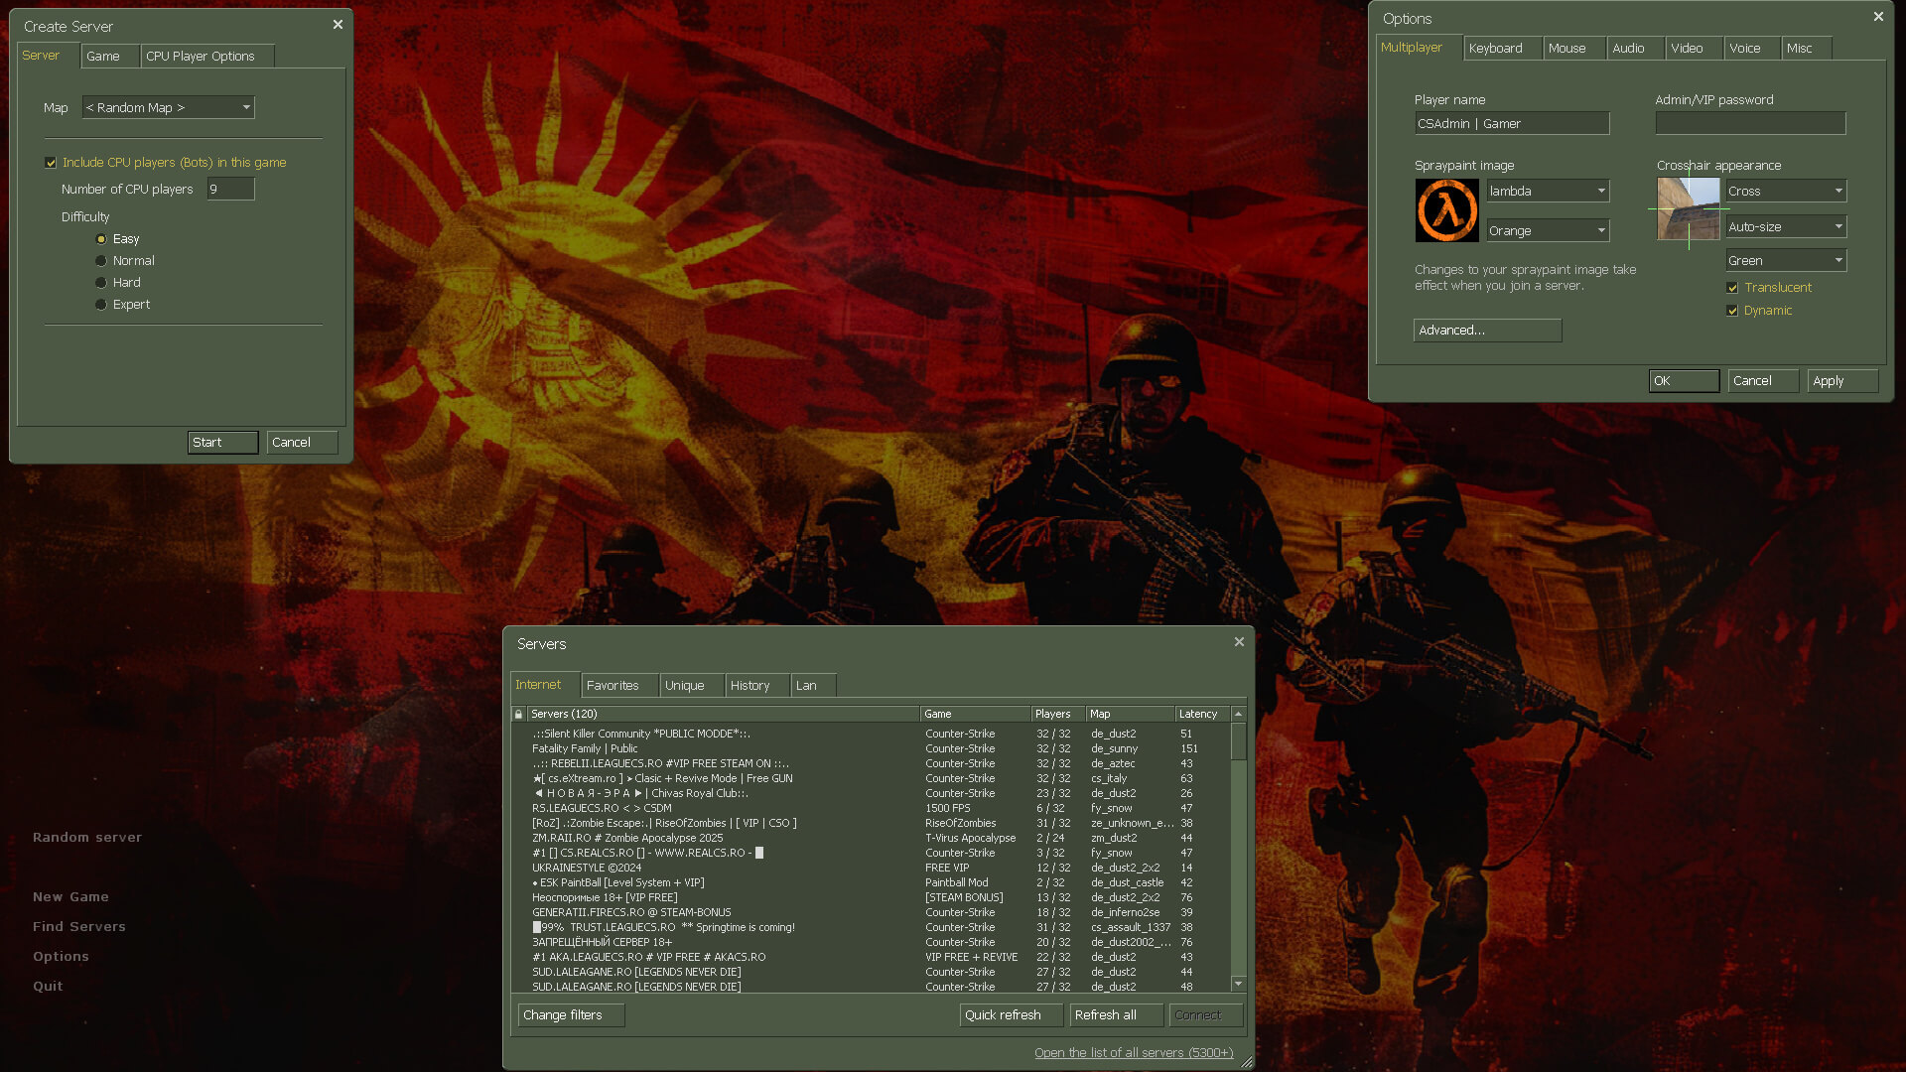This screenshot has width=1906, height=1072.
Task: Click Options in main menu
Action: [x=61, y=957]
